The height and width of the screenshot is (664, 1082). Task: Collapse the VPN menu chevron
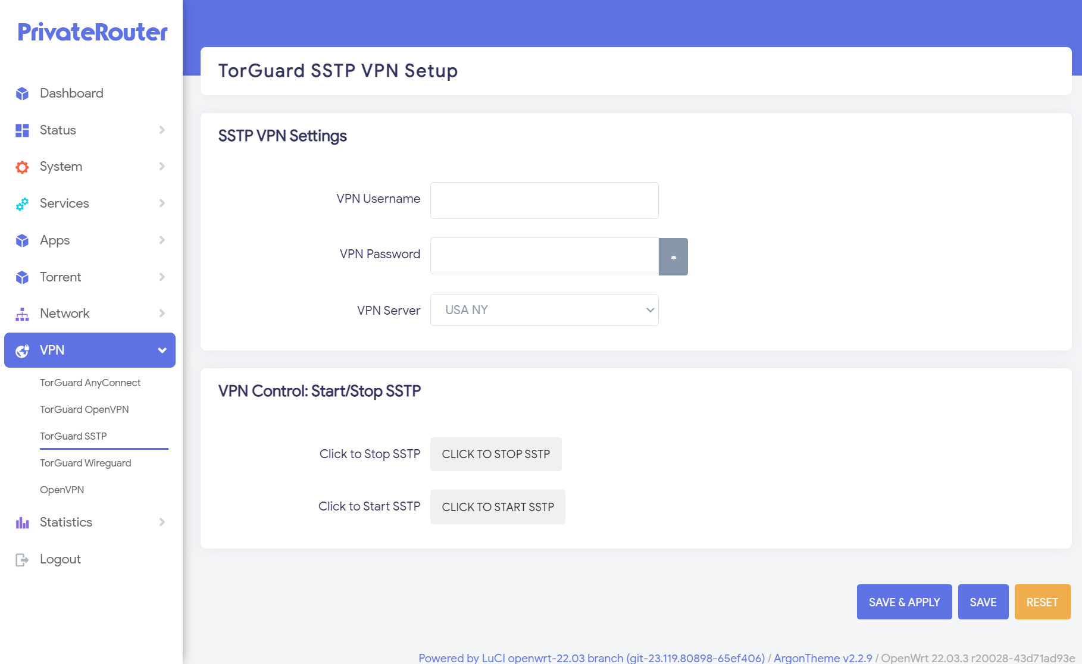click(x=161, y=350)
